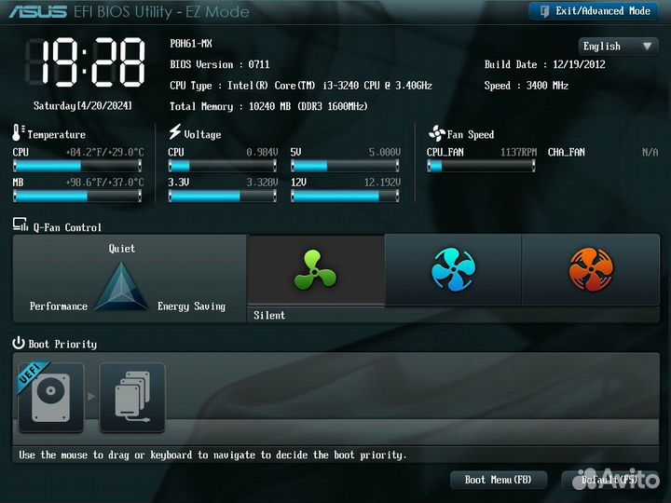Click the Fan Speed icon
Image resolution: width=671 pixels, height=503 pixels.
tap(436, 133)
